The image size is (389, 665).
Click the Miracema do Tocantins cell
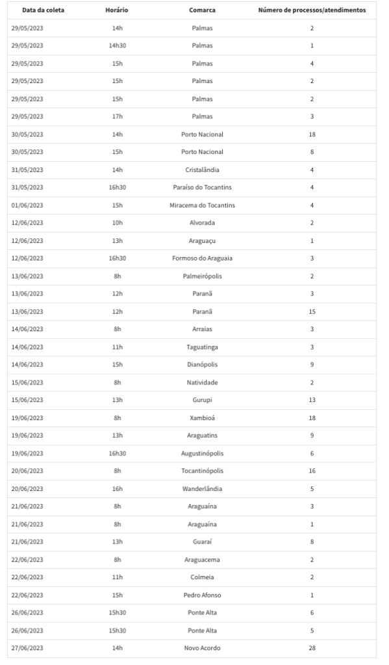[x=203, y=205]
